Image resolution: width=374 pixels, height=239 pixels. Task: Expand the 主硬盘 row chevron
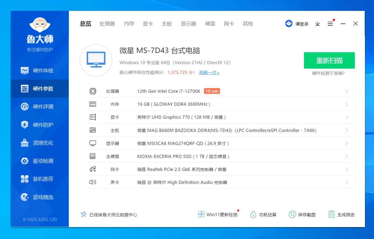[347, 157]
